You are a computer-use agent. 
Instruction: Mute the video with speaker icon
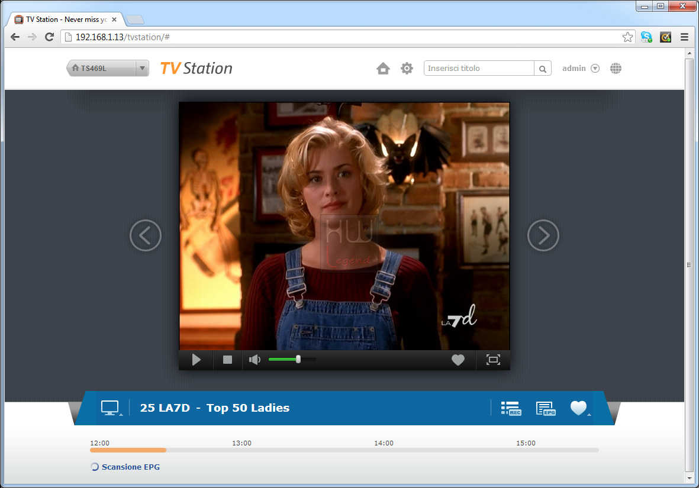255,360
